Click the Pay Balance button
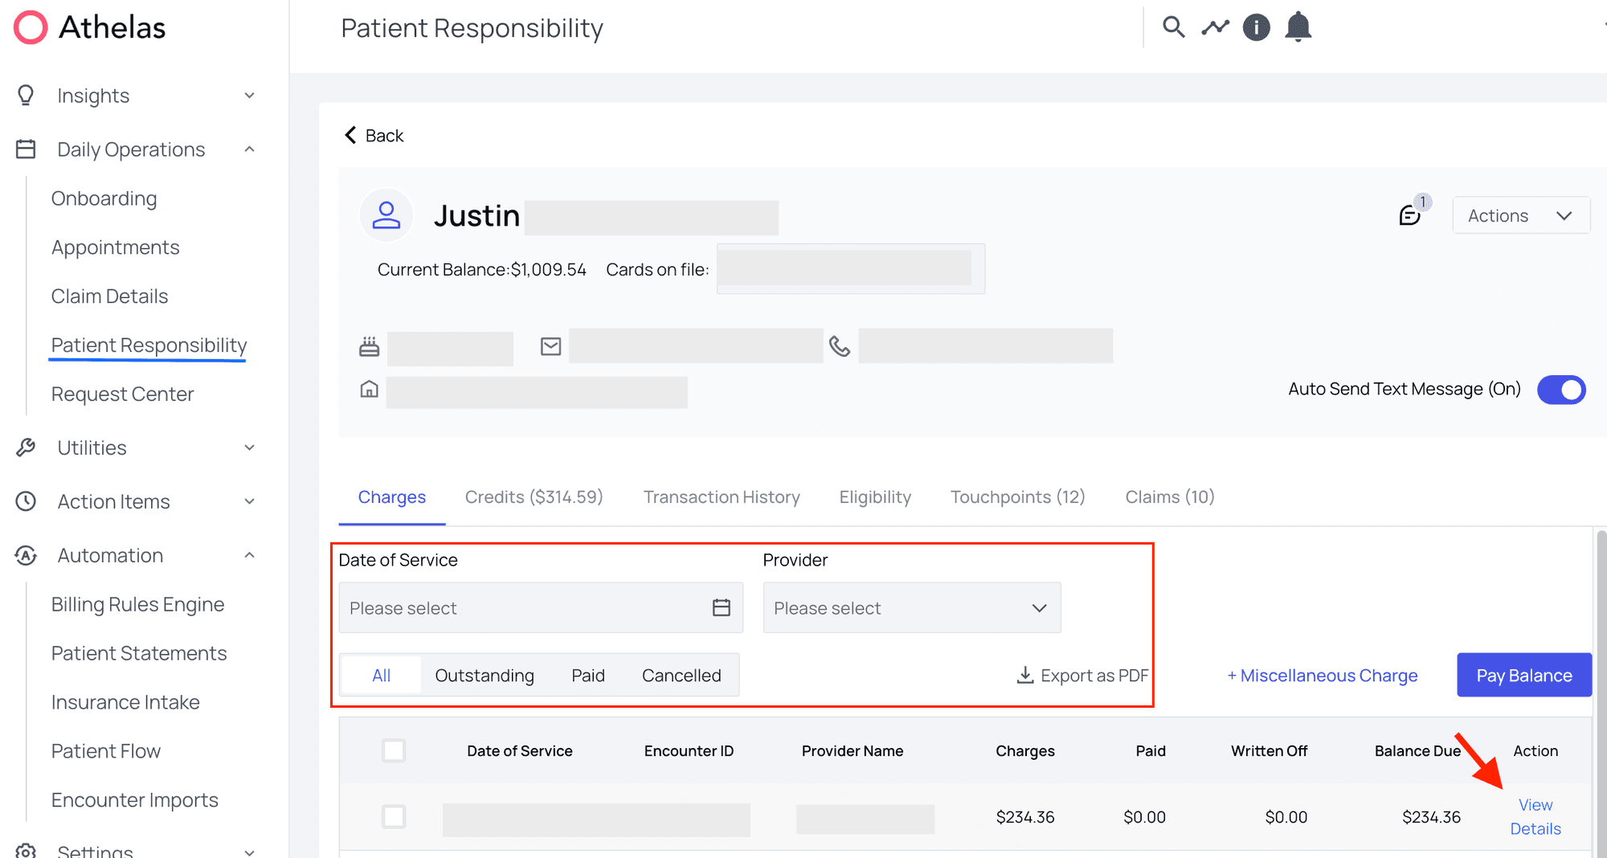The width and height of the screenshot is (1607, 858). (x=1523, y=676)
